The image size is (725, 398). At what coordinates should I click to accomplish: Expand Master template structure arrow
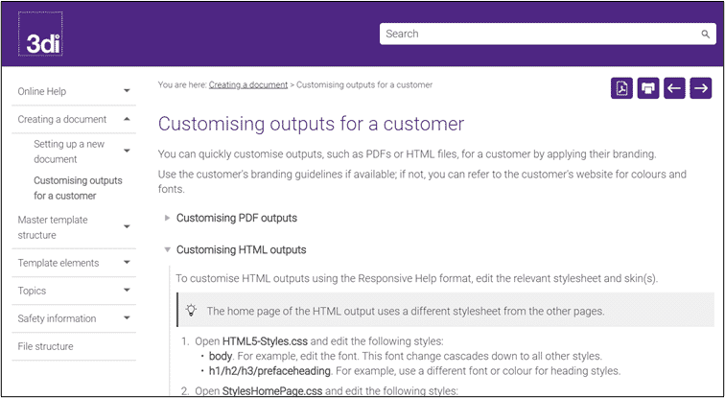127,226
